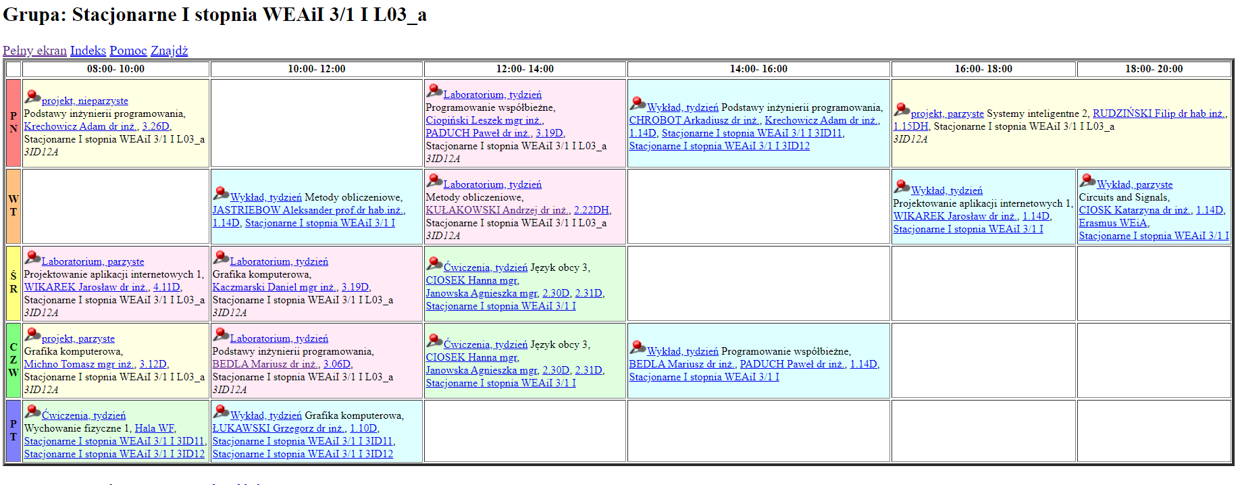1240x485 pixels.
Task: Open KUŁAKOWSKI Andrzej dr inż. link
Action: [x=497, y=210]
